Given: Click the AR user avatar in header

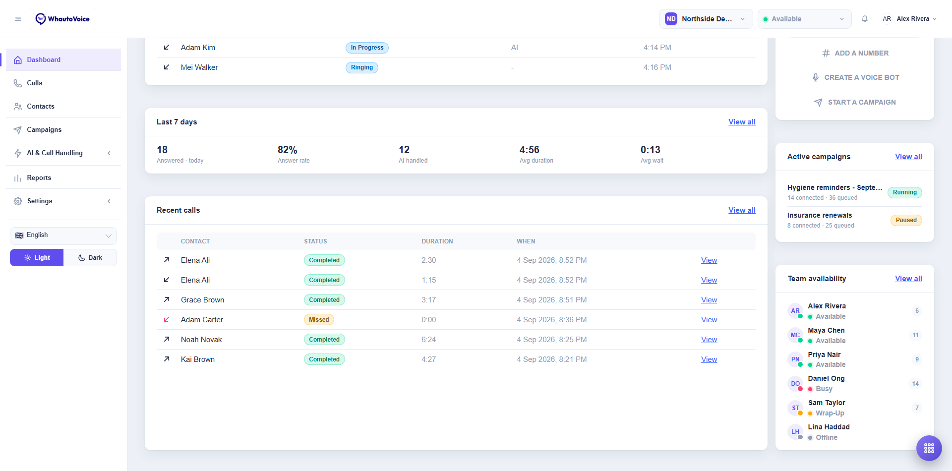Looking at the screenshot, I should click(x=887, y=19).
